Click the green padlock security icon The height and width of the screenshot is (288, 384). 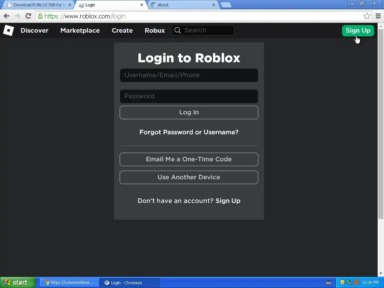pyautogui.click(x=40, y=16)
